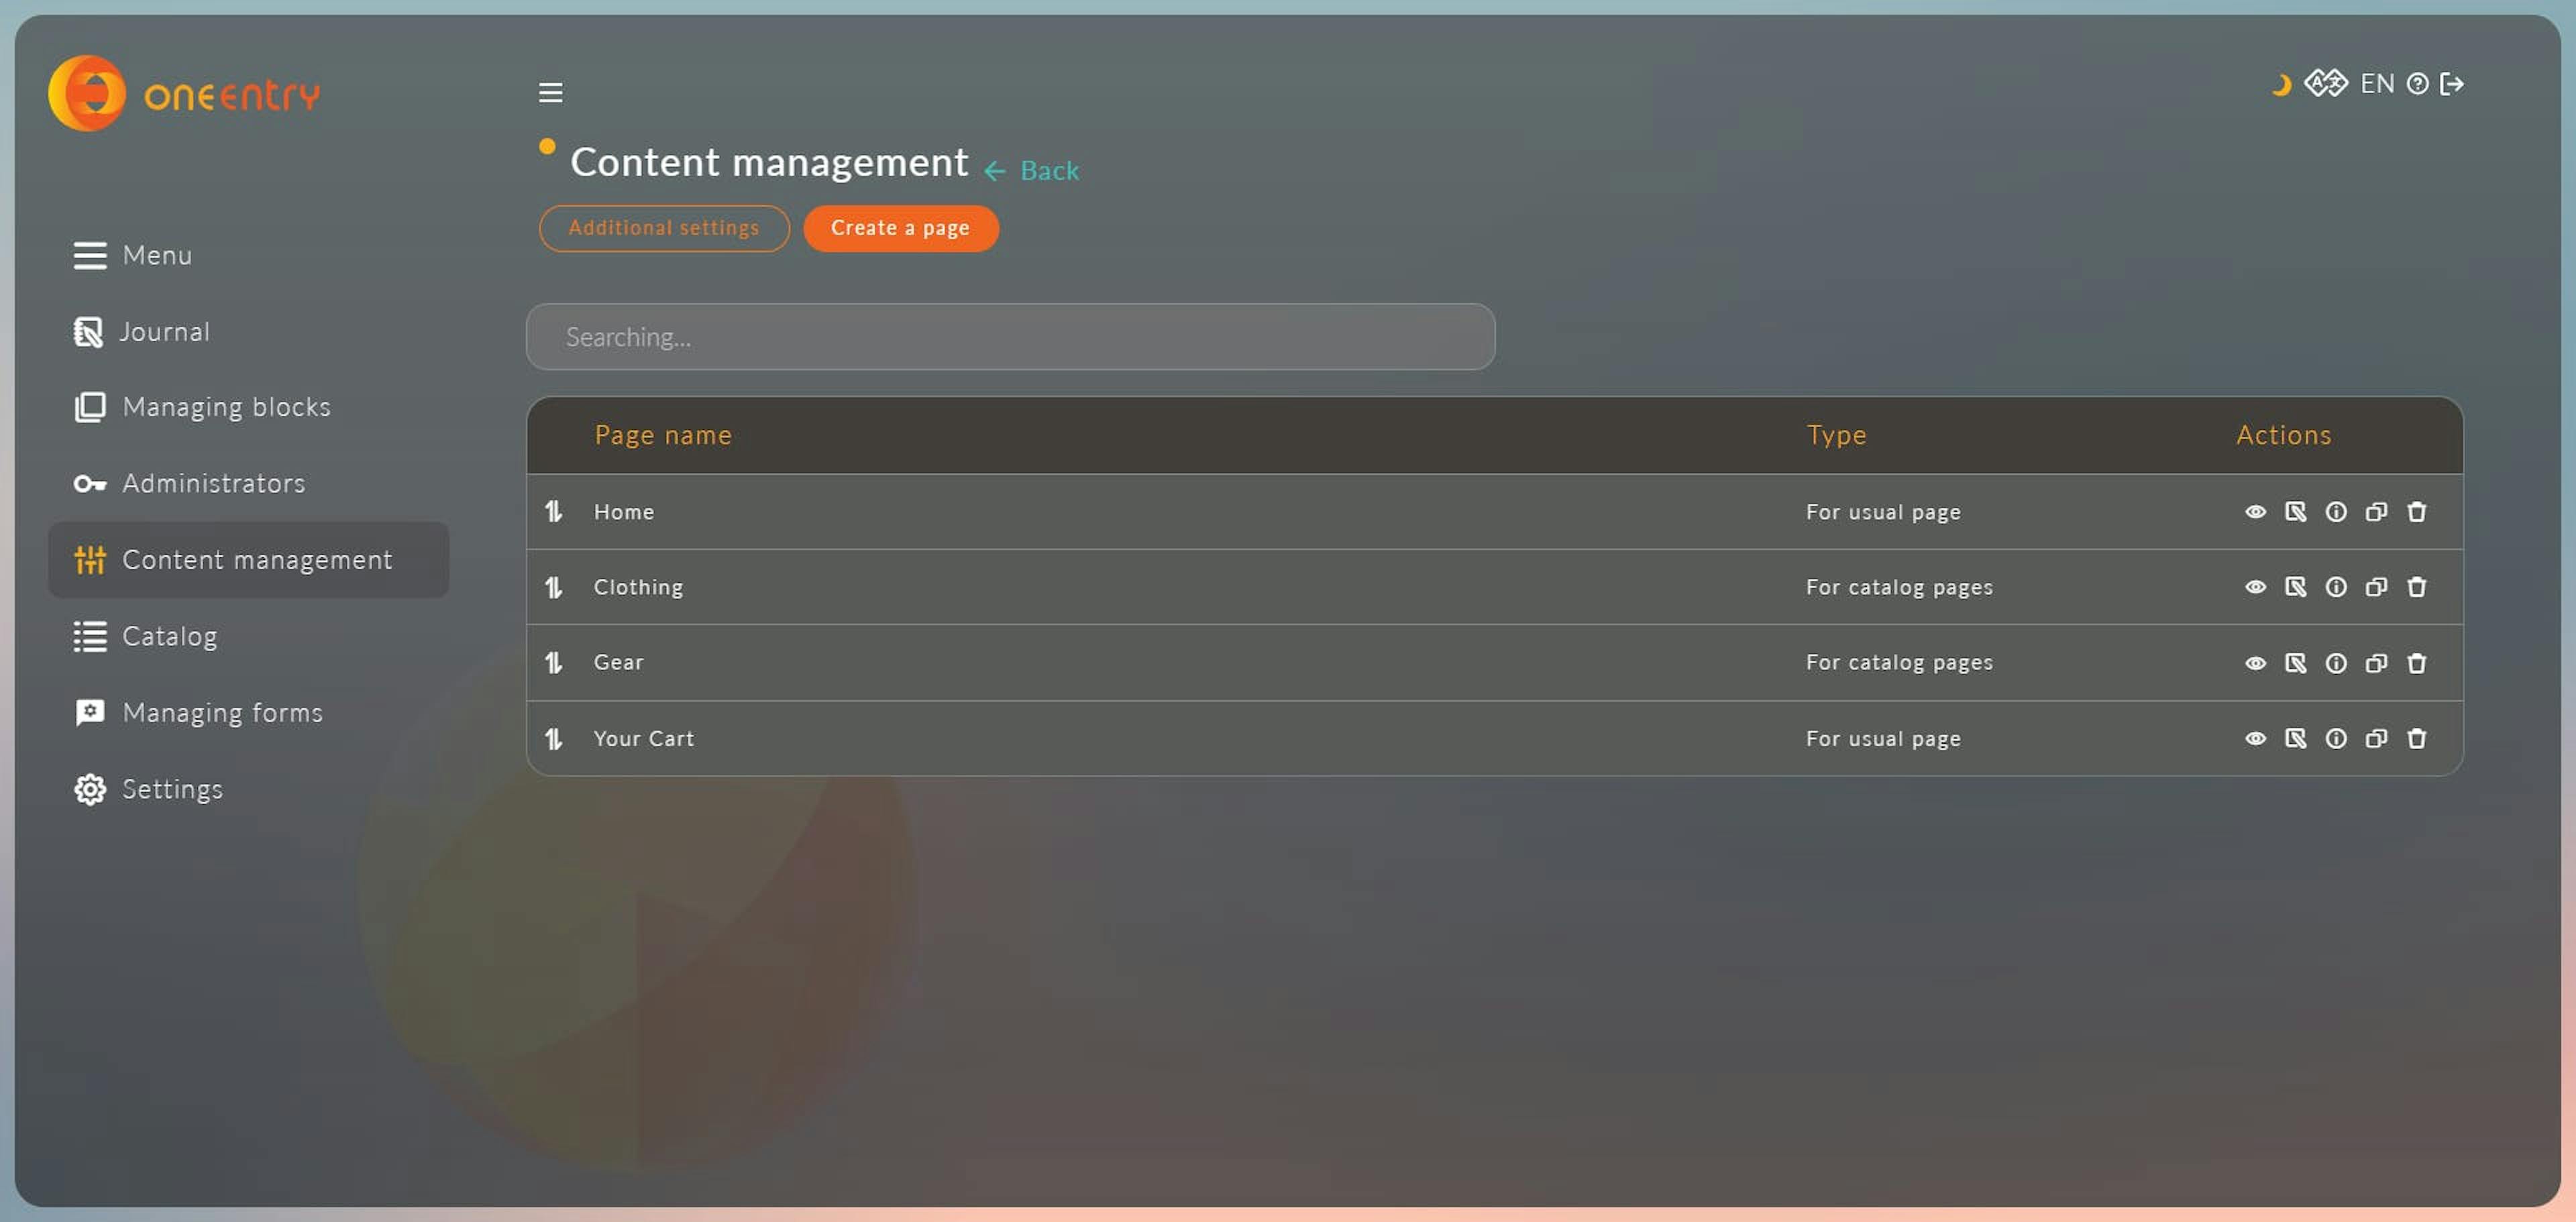Click the delete icon for Home page
2576x1222 pixels.
coord(2416,511)
